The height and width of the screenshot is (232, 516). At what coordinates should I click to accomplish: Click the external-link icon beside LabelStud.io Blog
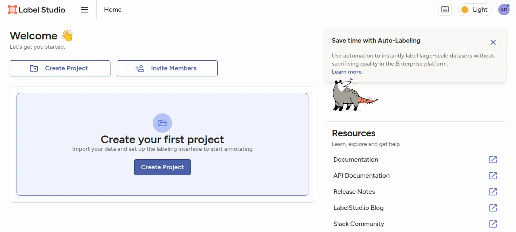point(493,208)
